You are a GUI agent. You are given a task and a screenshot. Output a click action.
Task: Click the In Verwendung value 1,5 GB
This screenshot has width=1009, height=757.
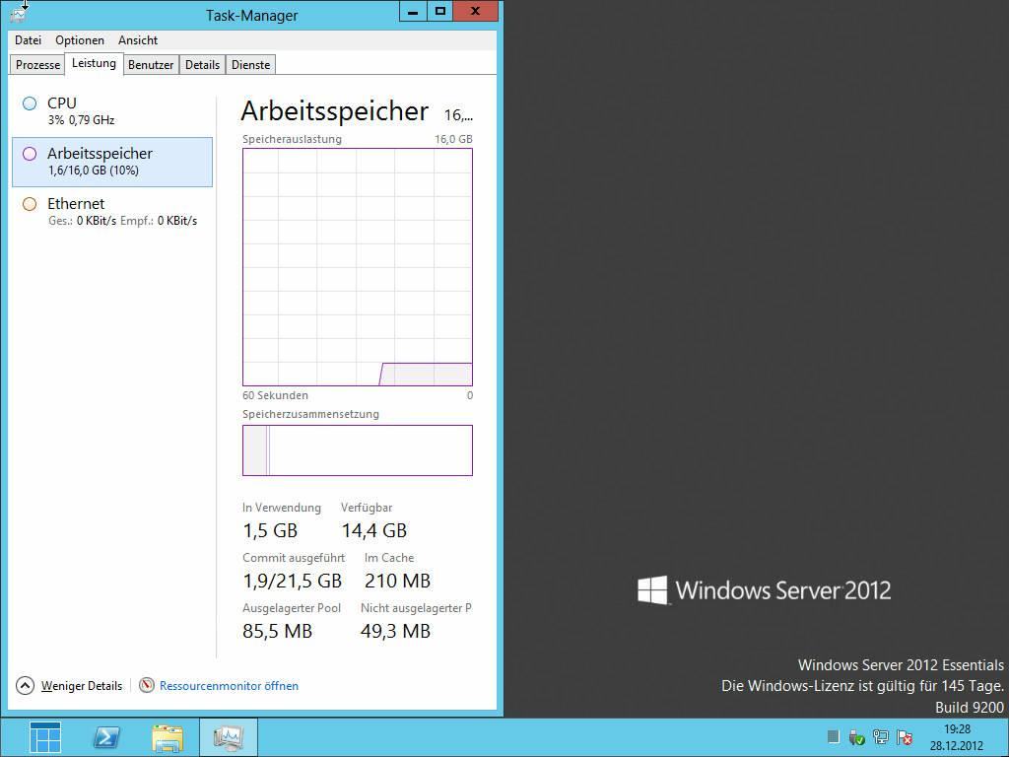tap(270, 530)
